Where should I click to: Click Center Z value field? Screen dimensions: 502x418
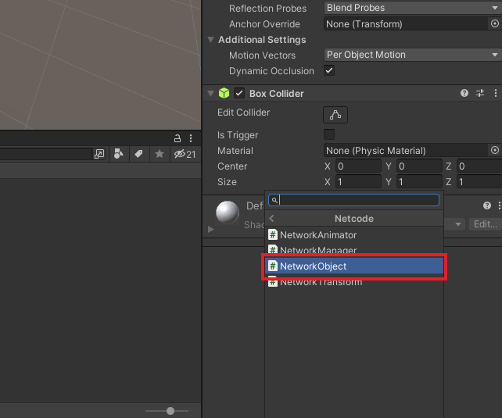pyautogui.click(x=479, y=166)
